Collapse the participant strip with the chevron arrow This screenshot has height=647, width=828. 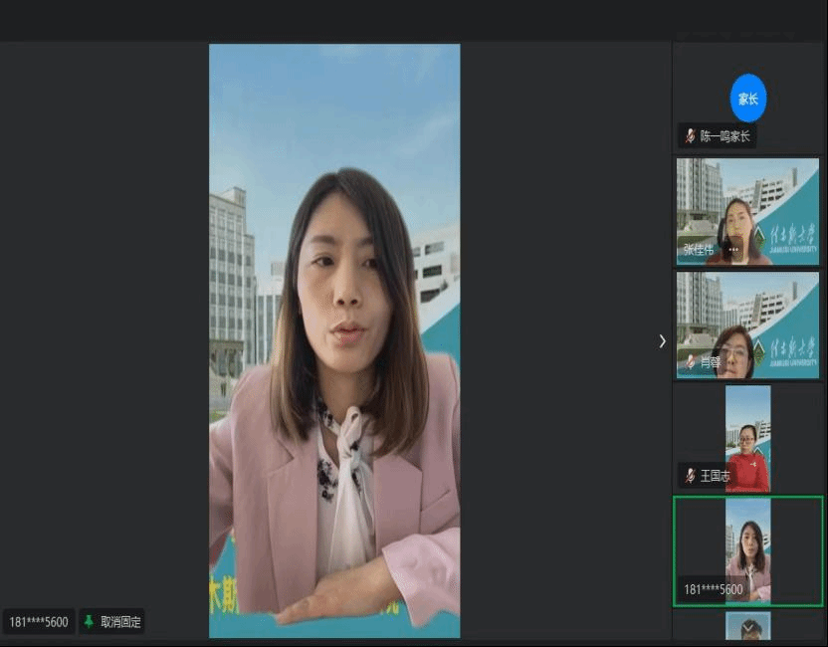click(662, 340)
